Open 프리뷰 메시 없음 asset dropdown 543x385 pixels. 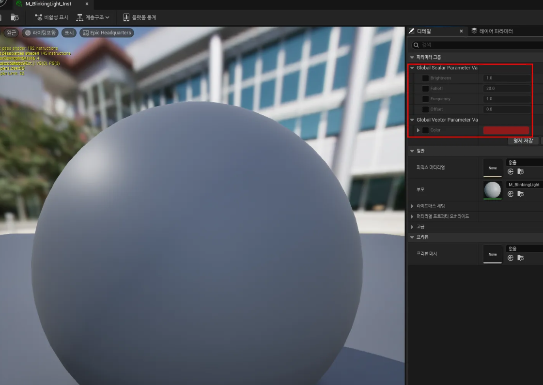[x=524, y=248]
